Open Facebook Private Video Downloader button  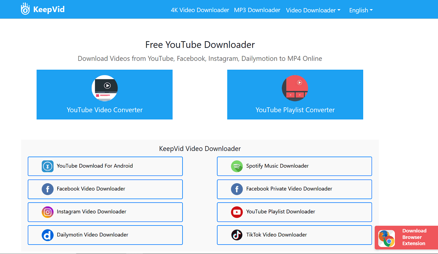click(295, 189)
